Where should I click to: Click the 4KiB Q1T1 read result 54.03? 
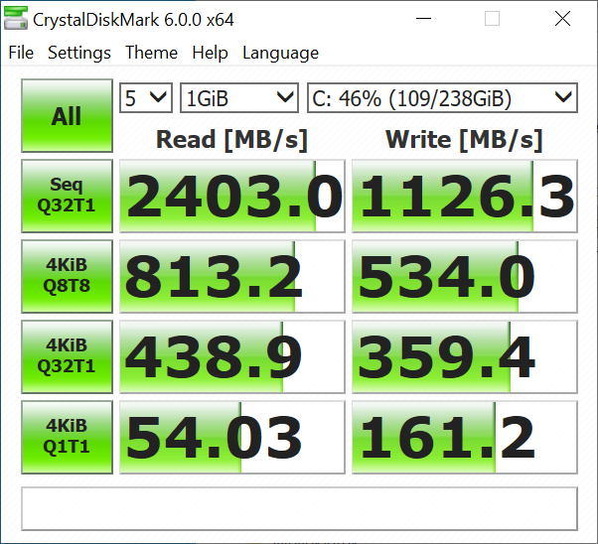point(232,437)
